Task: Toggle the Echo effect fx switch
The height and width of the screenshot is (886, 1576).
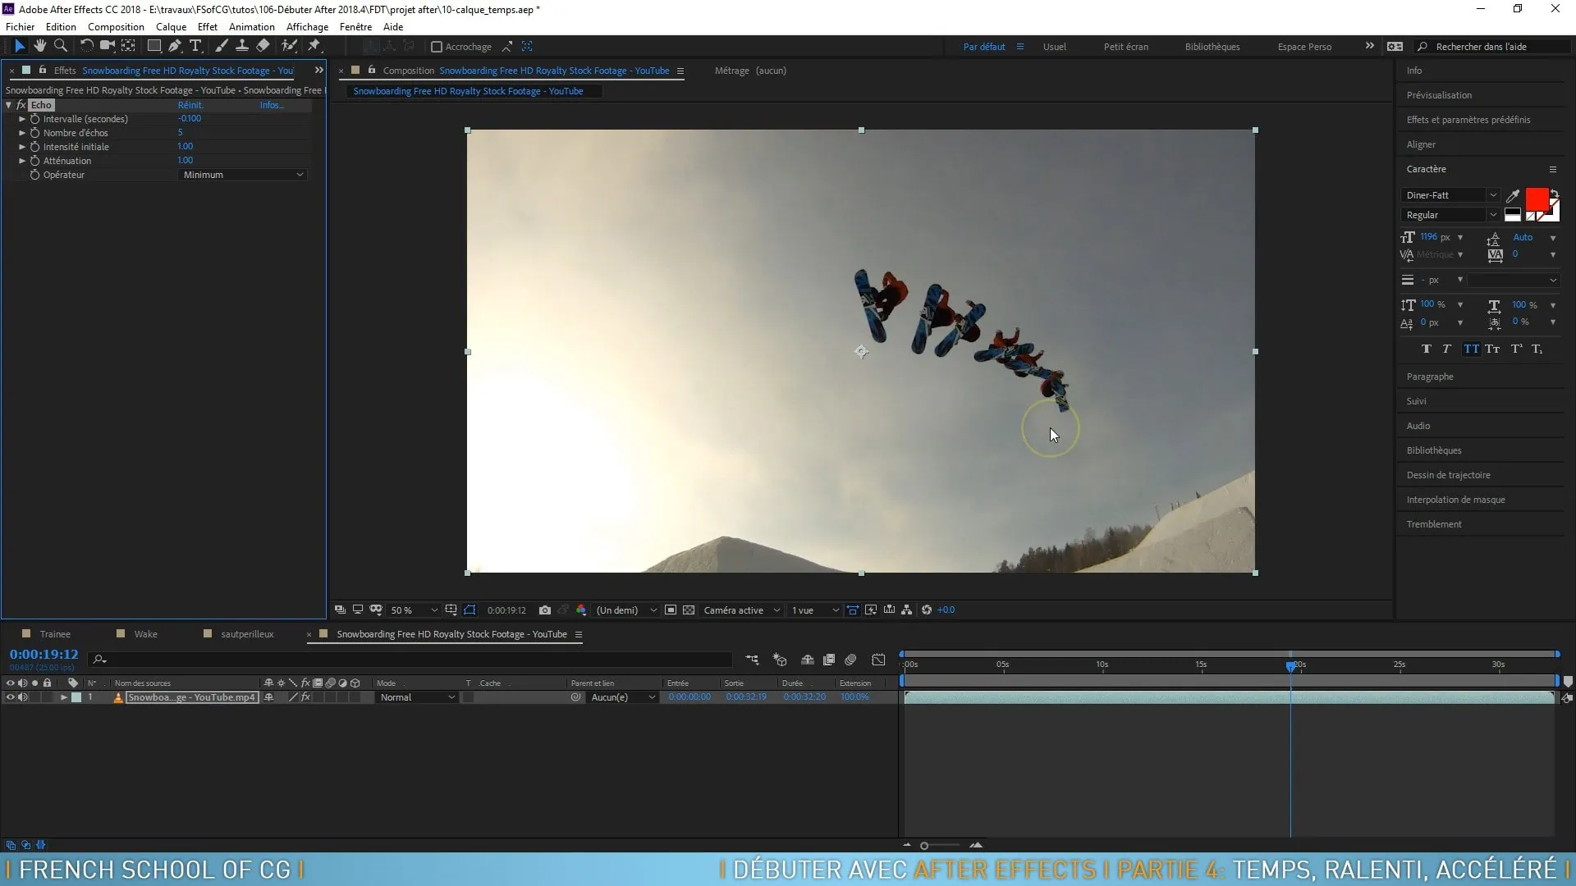Action: (x=21, y=105)
